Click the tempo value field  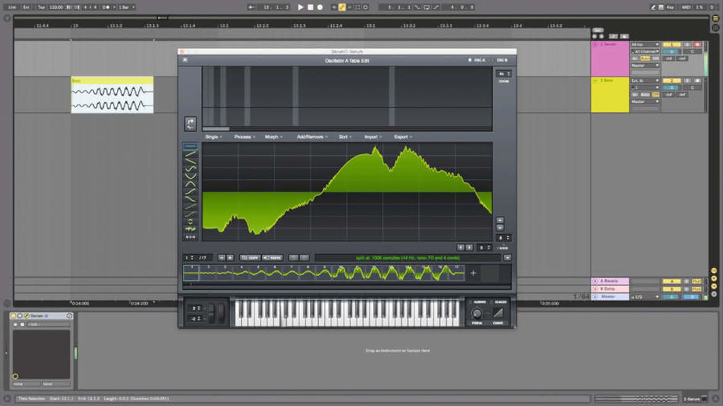tap(56, 7)
